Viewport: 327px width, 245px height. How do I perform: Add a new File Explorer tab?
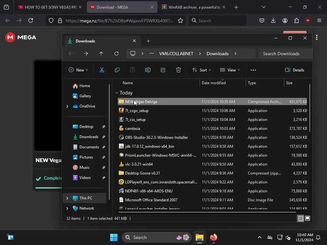coord(148,41)
